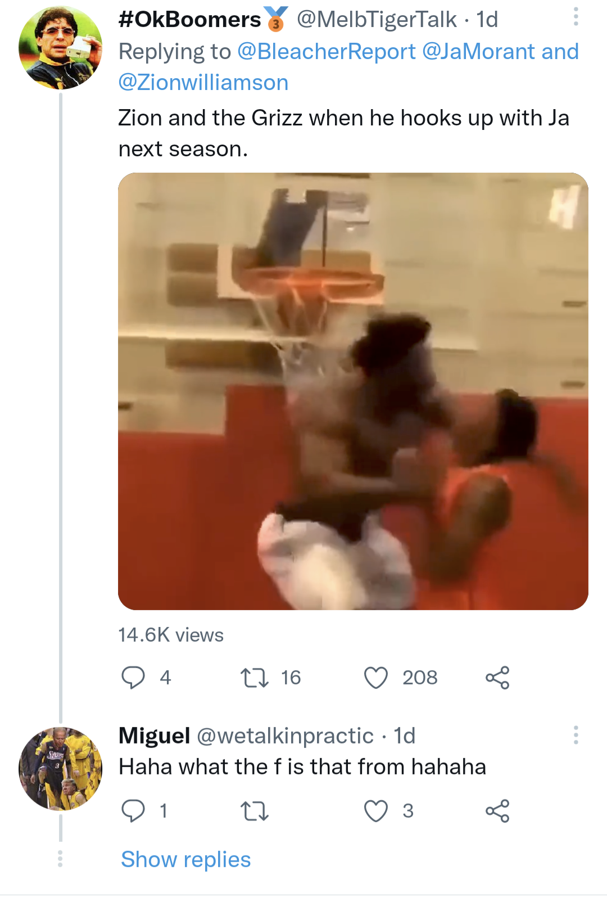Expand replies under Miguel's tweet
607x897 pixels.
(184, 859)
